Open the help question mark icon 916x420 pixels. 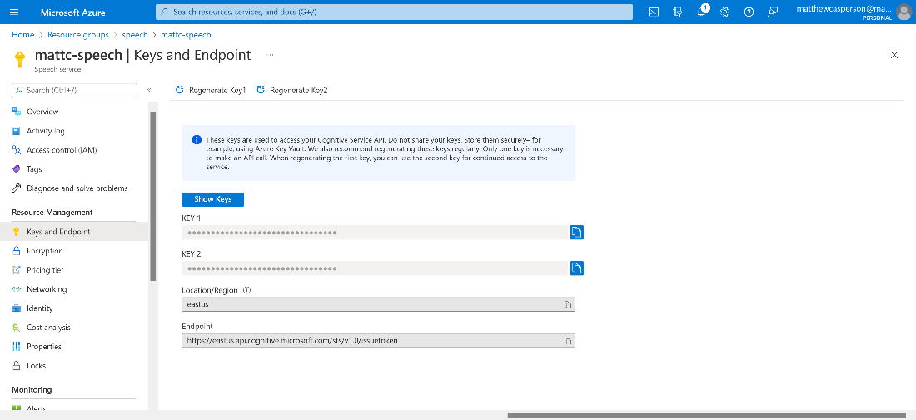[x=749, y=12]
